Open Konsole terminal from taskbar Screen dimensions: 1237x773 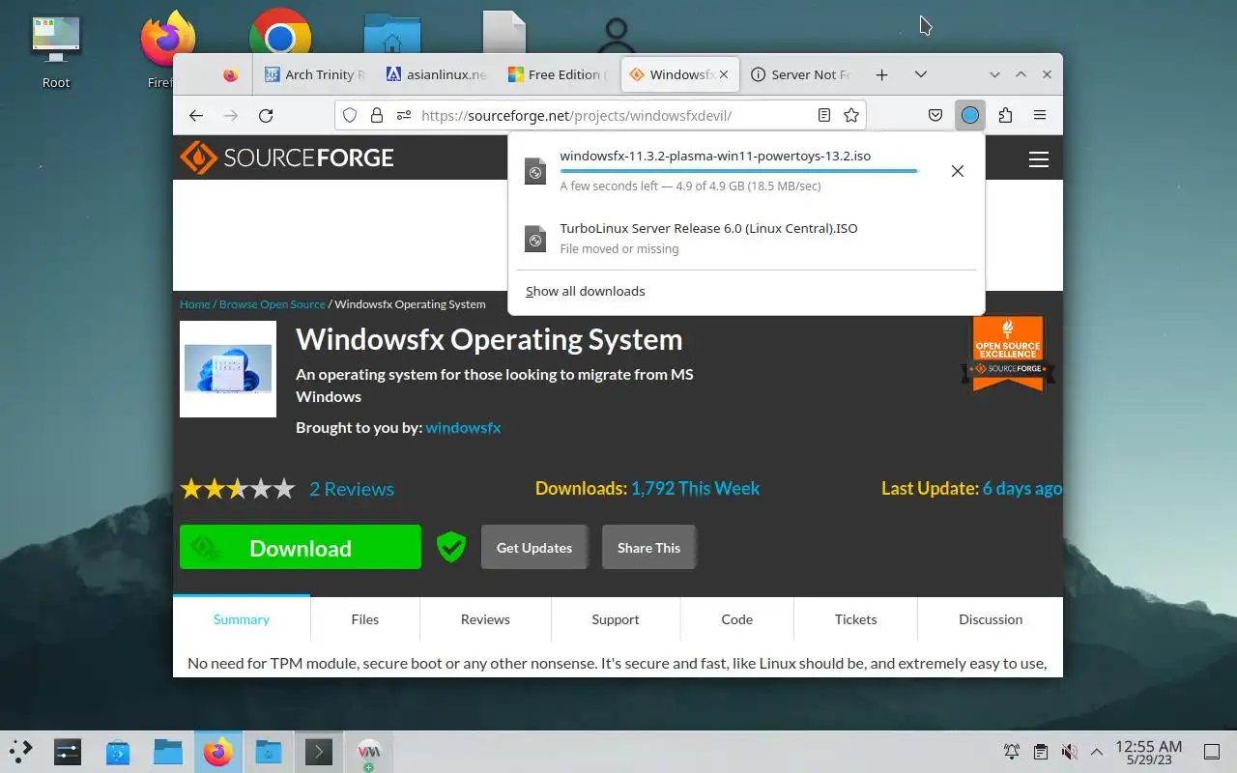click(319, 752)
